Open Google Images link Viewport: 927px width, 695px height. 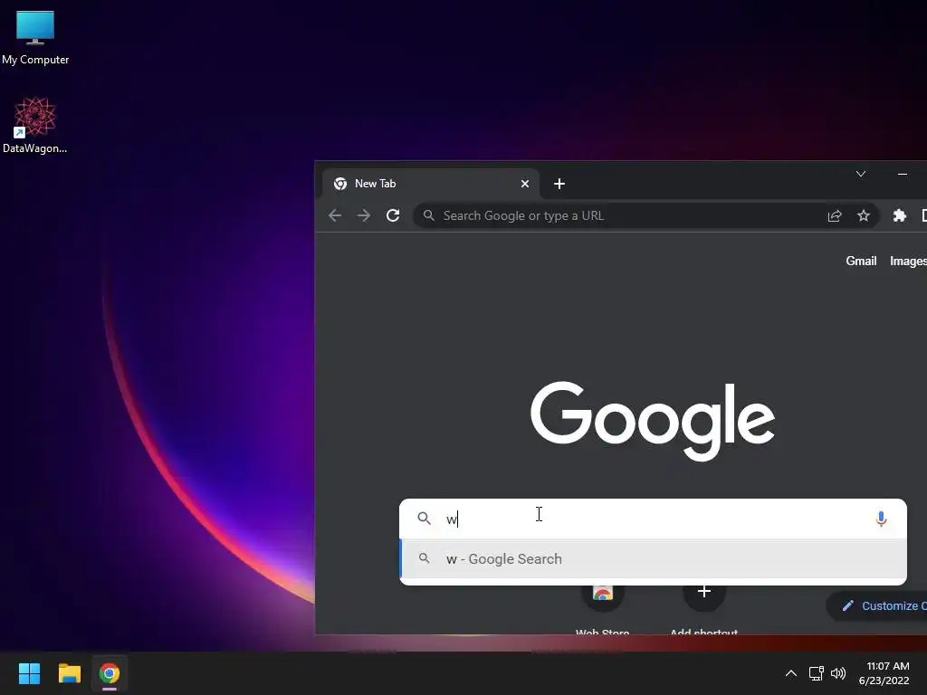908,261
